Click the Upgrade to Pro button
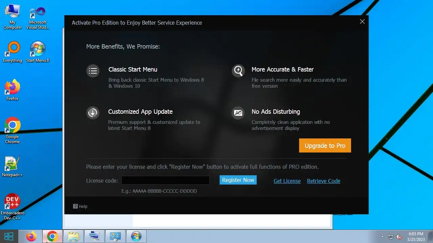Screen dimensions: 433x243 tap(325, 145)
